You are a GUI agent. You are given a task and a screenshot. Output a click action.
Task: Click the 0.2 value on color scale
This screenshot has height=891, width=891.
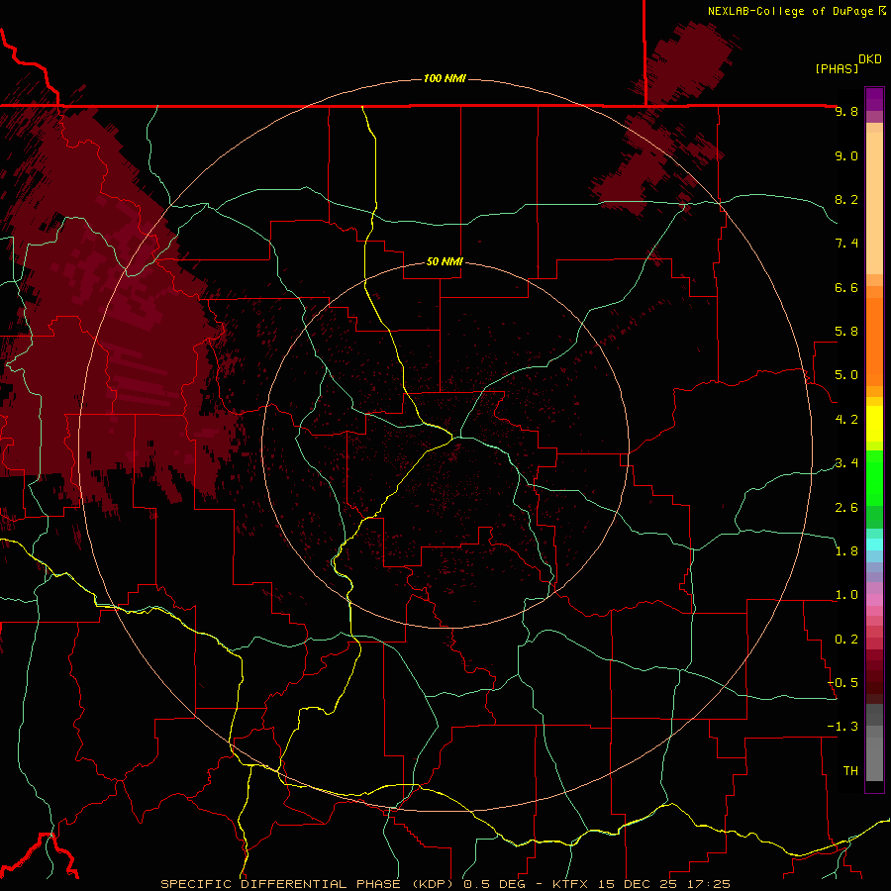pos(846,639)
